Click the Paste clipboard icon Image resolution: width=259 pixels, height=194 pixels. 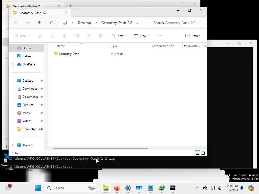tap(64, 36)
